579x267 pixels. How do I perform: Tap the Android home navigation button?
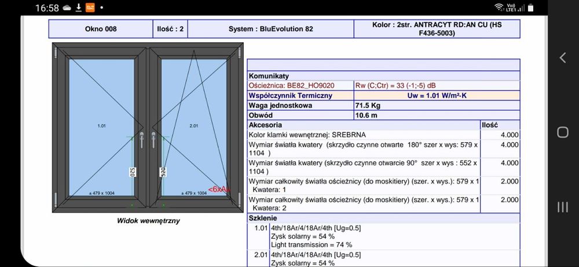tap(562, 132)
